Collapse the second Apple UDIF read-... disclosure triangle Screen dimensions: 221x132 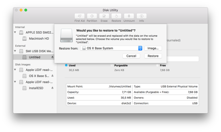click(x=15, y=82)
